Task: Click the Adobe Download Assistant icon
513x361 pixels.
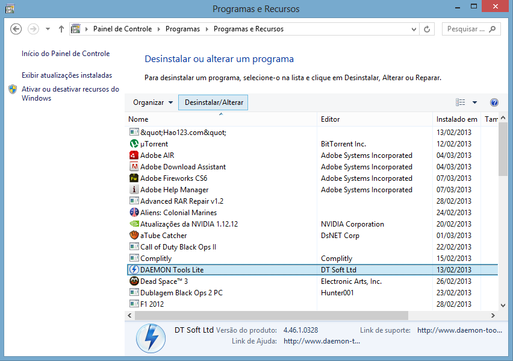Action: pyautogui.click(x=134, y=167)
